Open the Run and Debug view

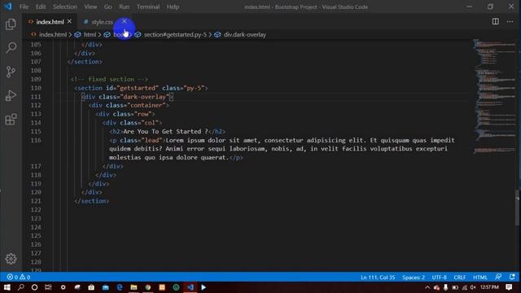[11, 96]
